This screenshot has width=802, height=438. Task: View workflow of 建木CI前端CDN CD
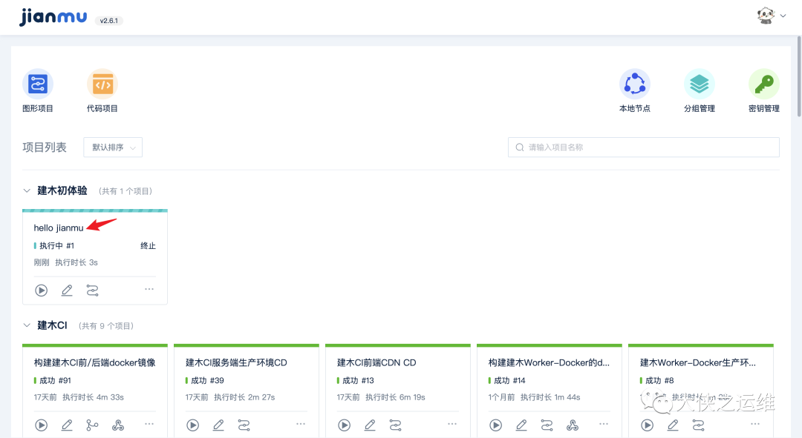click(395, 425)
